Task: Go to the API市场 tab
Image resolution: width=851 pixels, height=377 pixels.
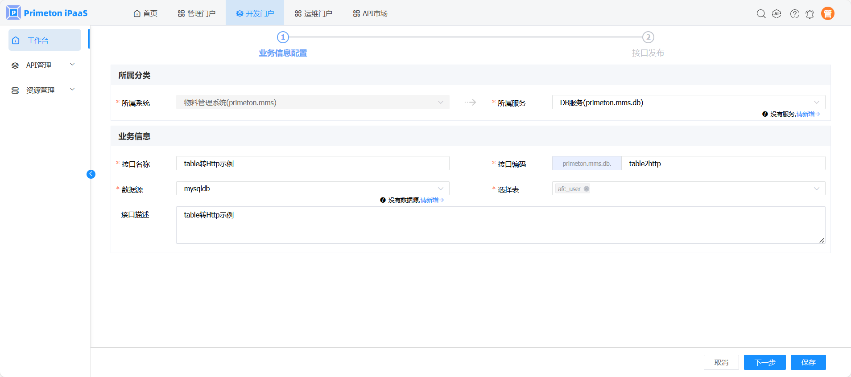Action: tap(370, 13)
